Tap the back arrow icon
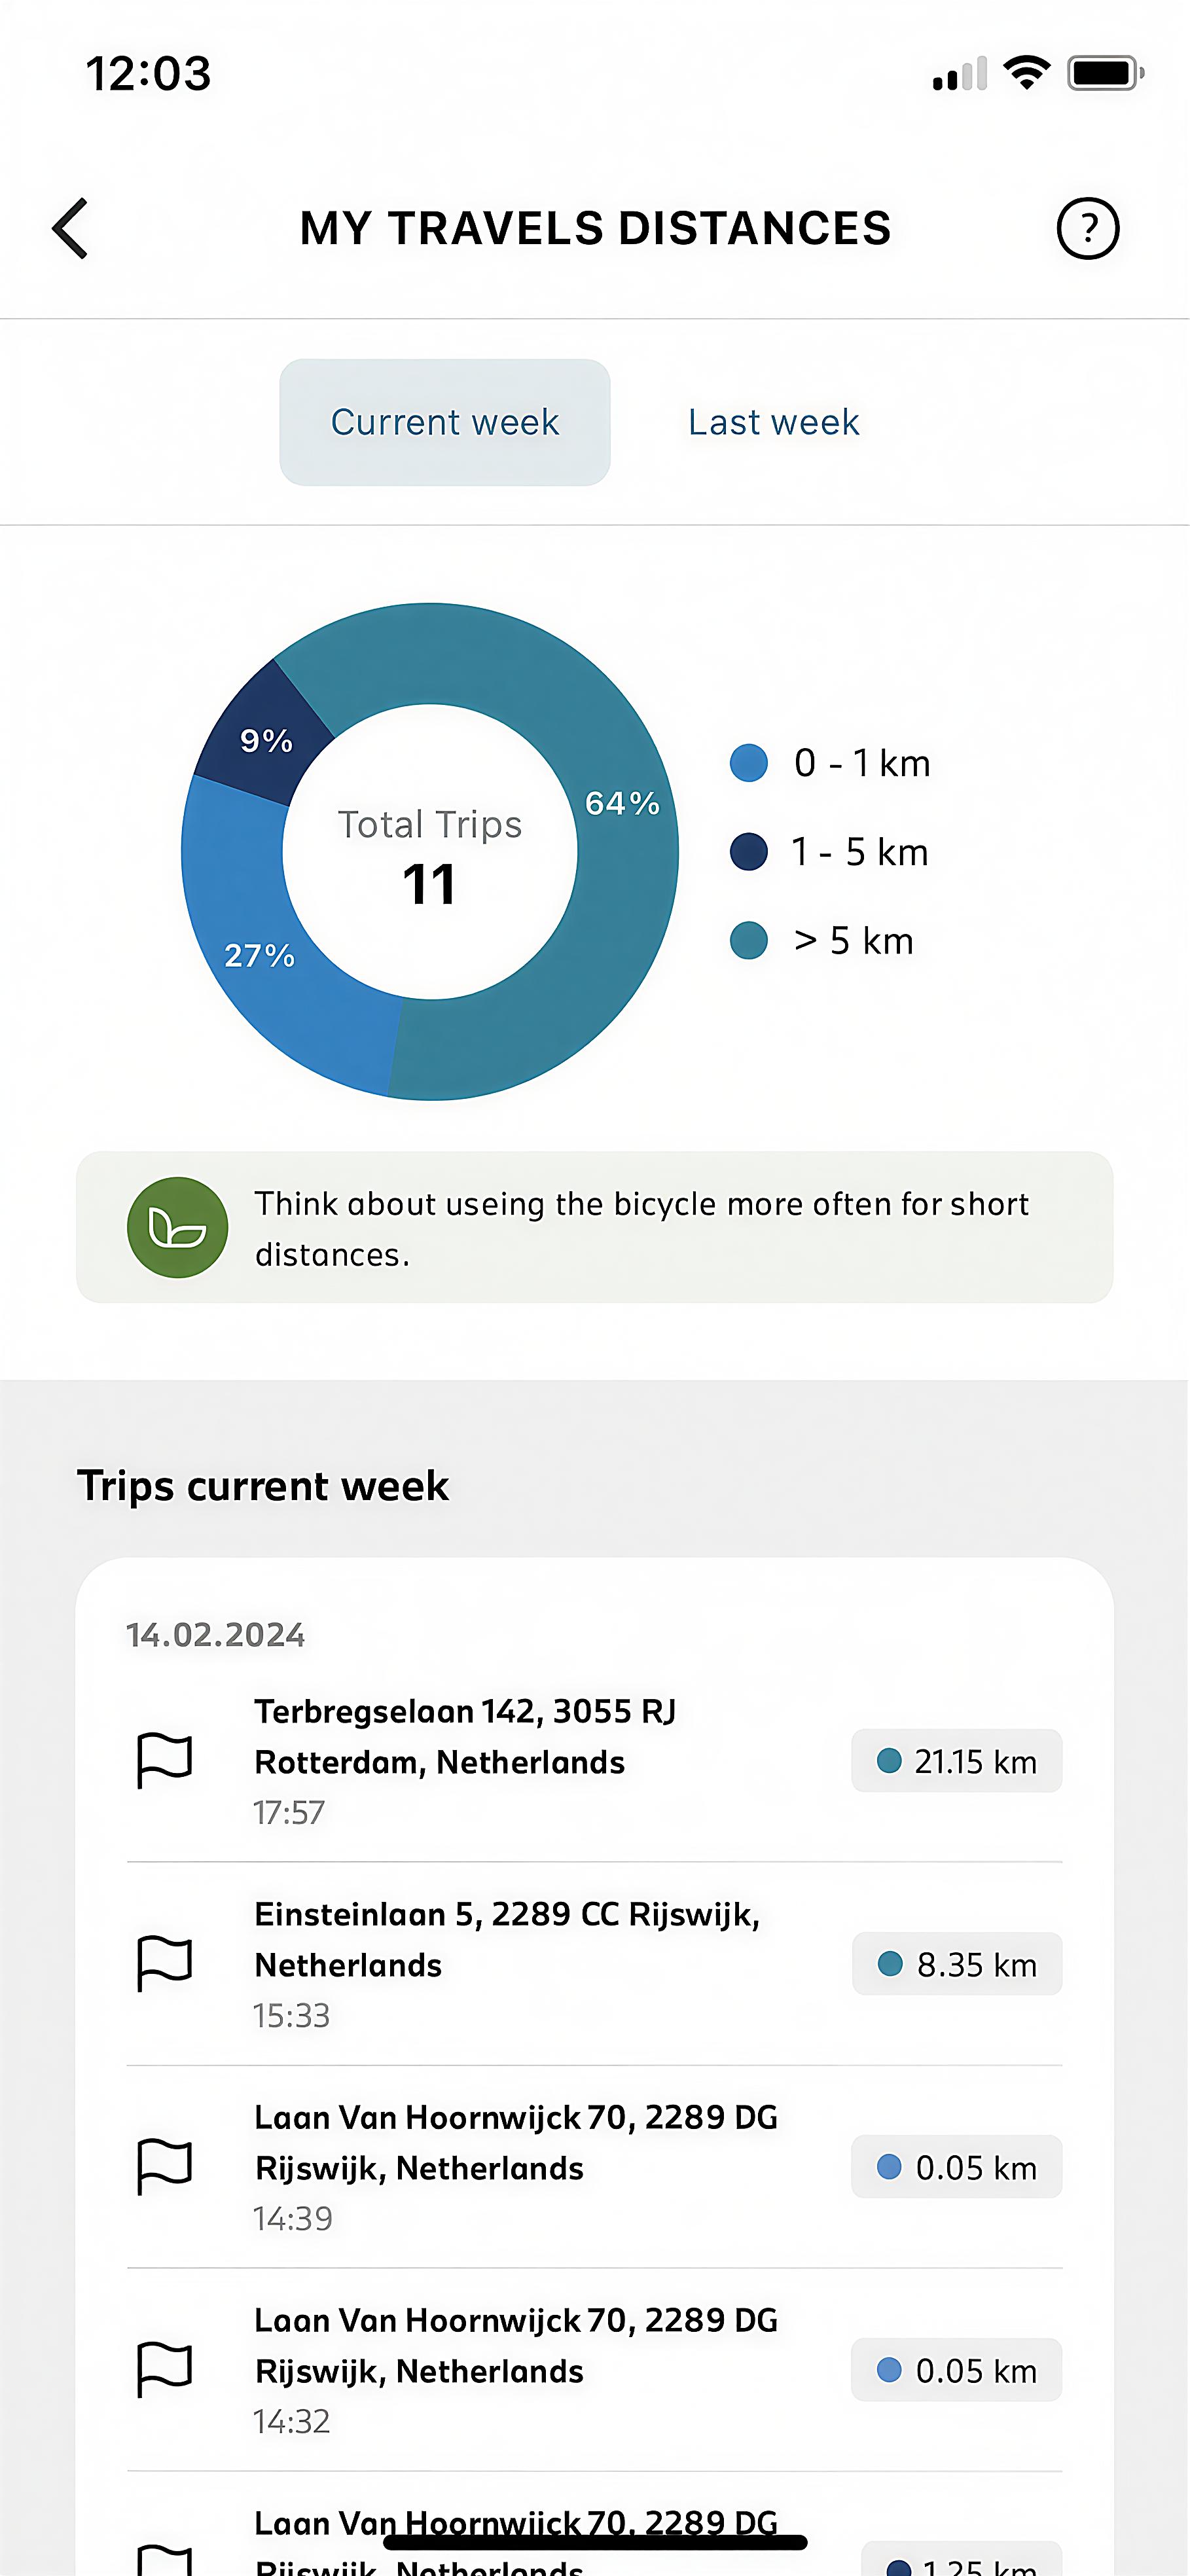 (x=71, y=228)
